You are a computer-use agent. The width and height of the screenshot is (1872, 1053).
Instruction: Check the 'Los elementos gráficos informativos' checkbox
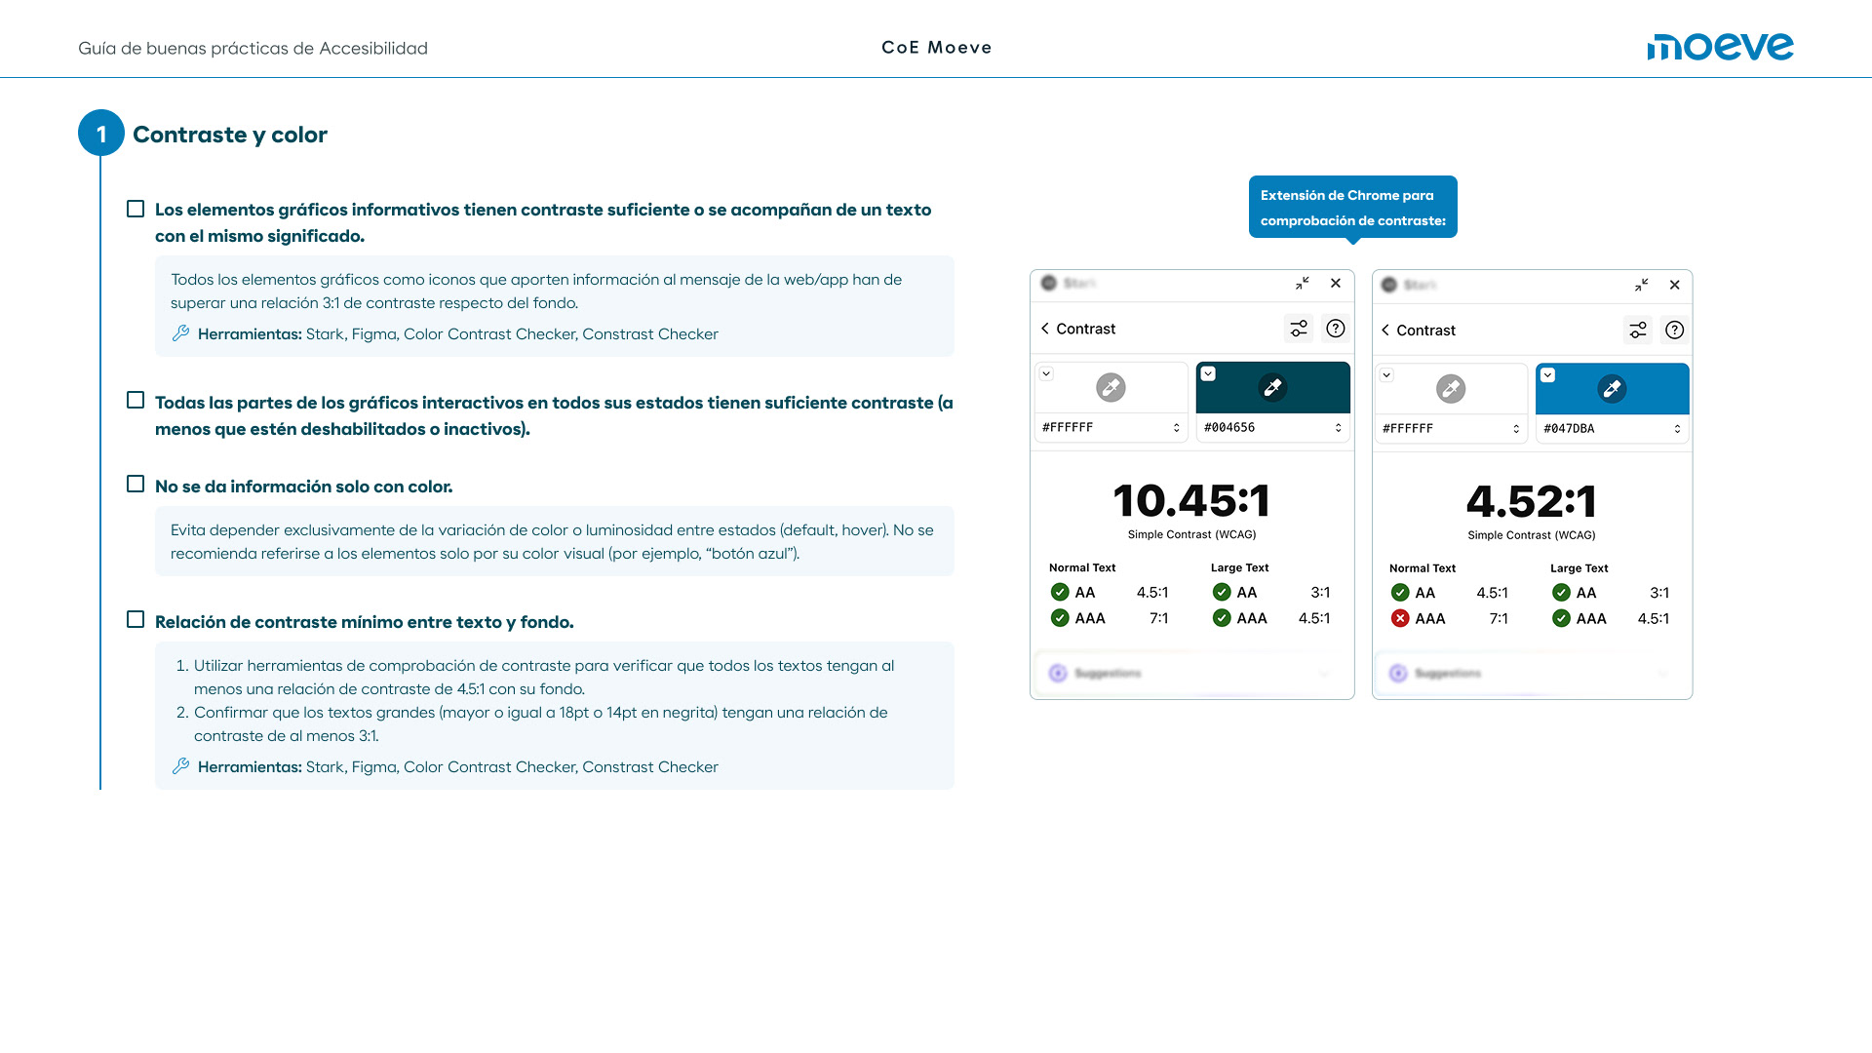(136, 209)
